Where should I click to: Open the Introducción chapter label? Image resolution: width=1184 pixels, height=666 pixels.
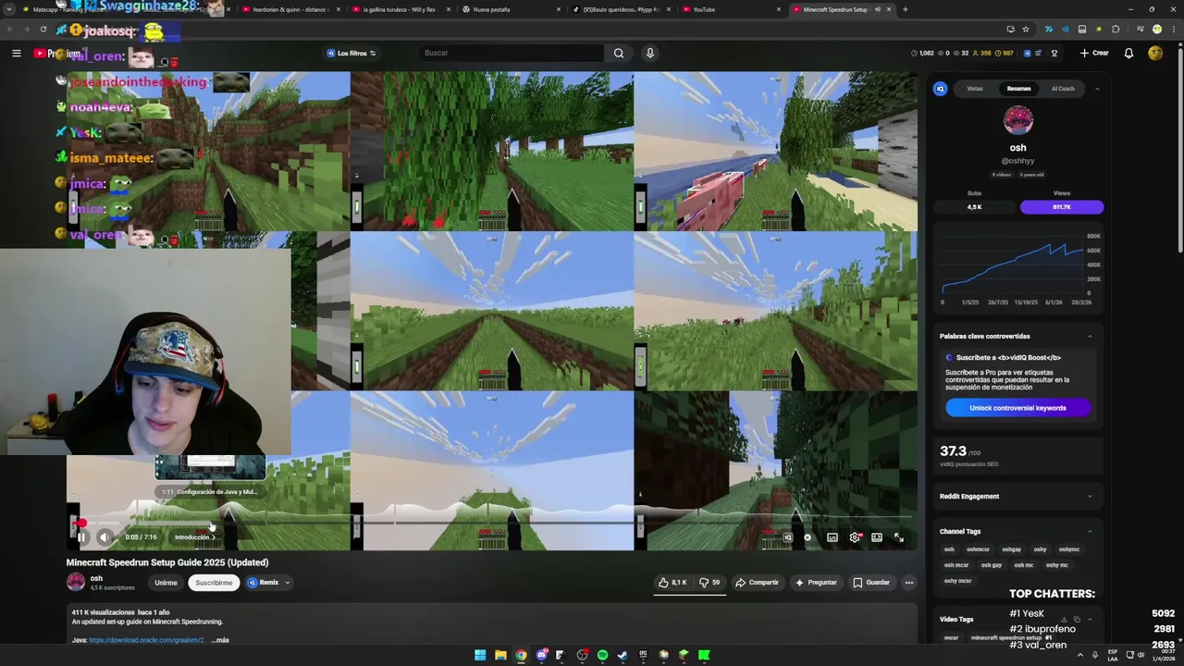194,537
